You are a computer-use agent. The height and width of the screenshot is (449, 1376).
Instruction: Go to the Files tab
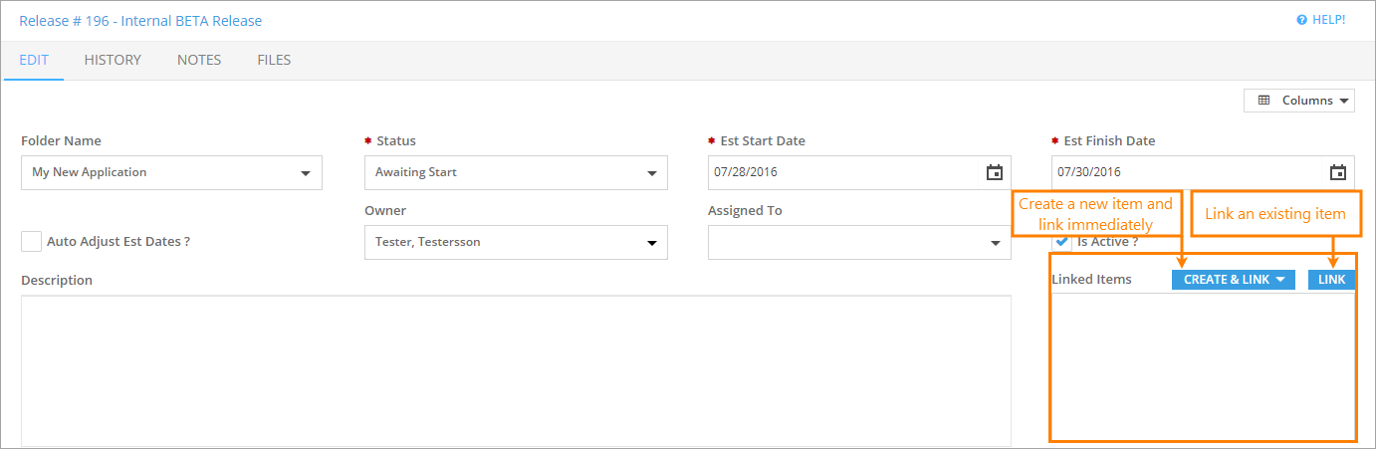click(274, 60)
